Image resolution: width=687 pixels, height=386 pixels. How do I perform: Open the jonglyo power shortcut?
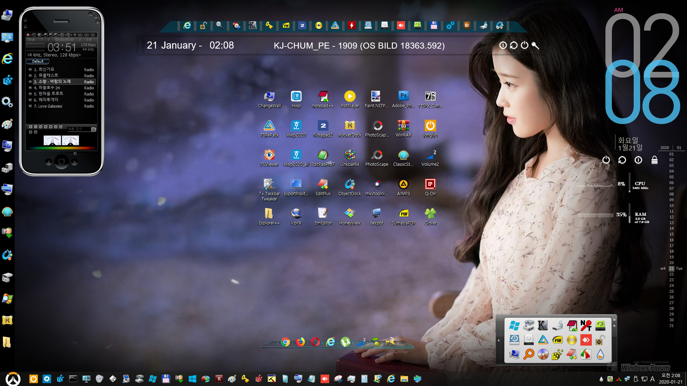click(430, 129)
